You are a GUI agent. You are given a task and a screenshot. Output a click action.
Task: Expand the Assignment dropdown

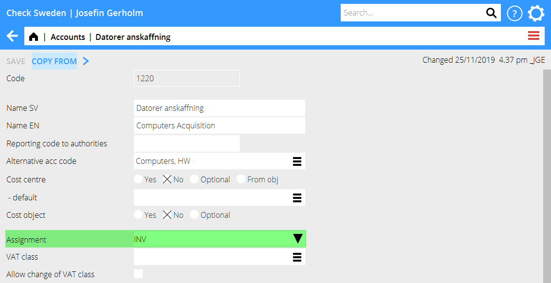click(x=297, y=239)
